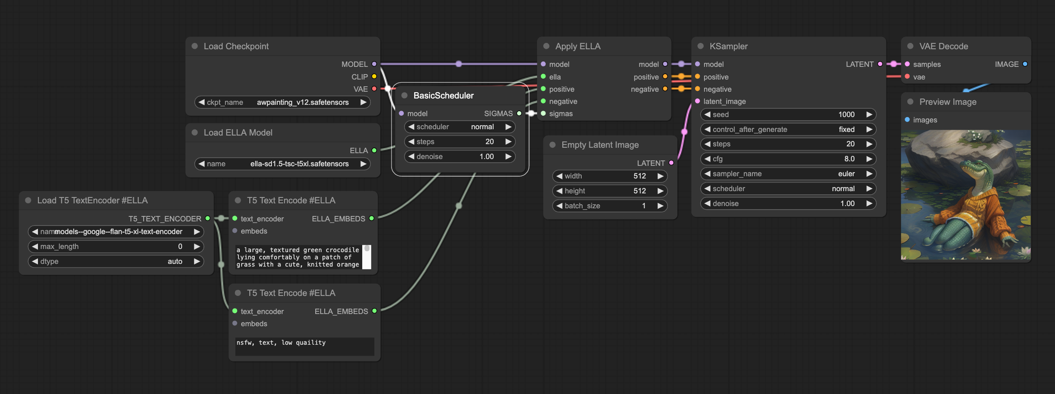Click the negative prompt text box 'nsfw, text, low quaility'
This screenshot has height=394, width=1055.
(x=304, y=347)
